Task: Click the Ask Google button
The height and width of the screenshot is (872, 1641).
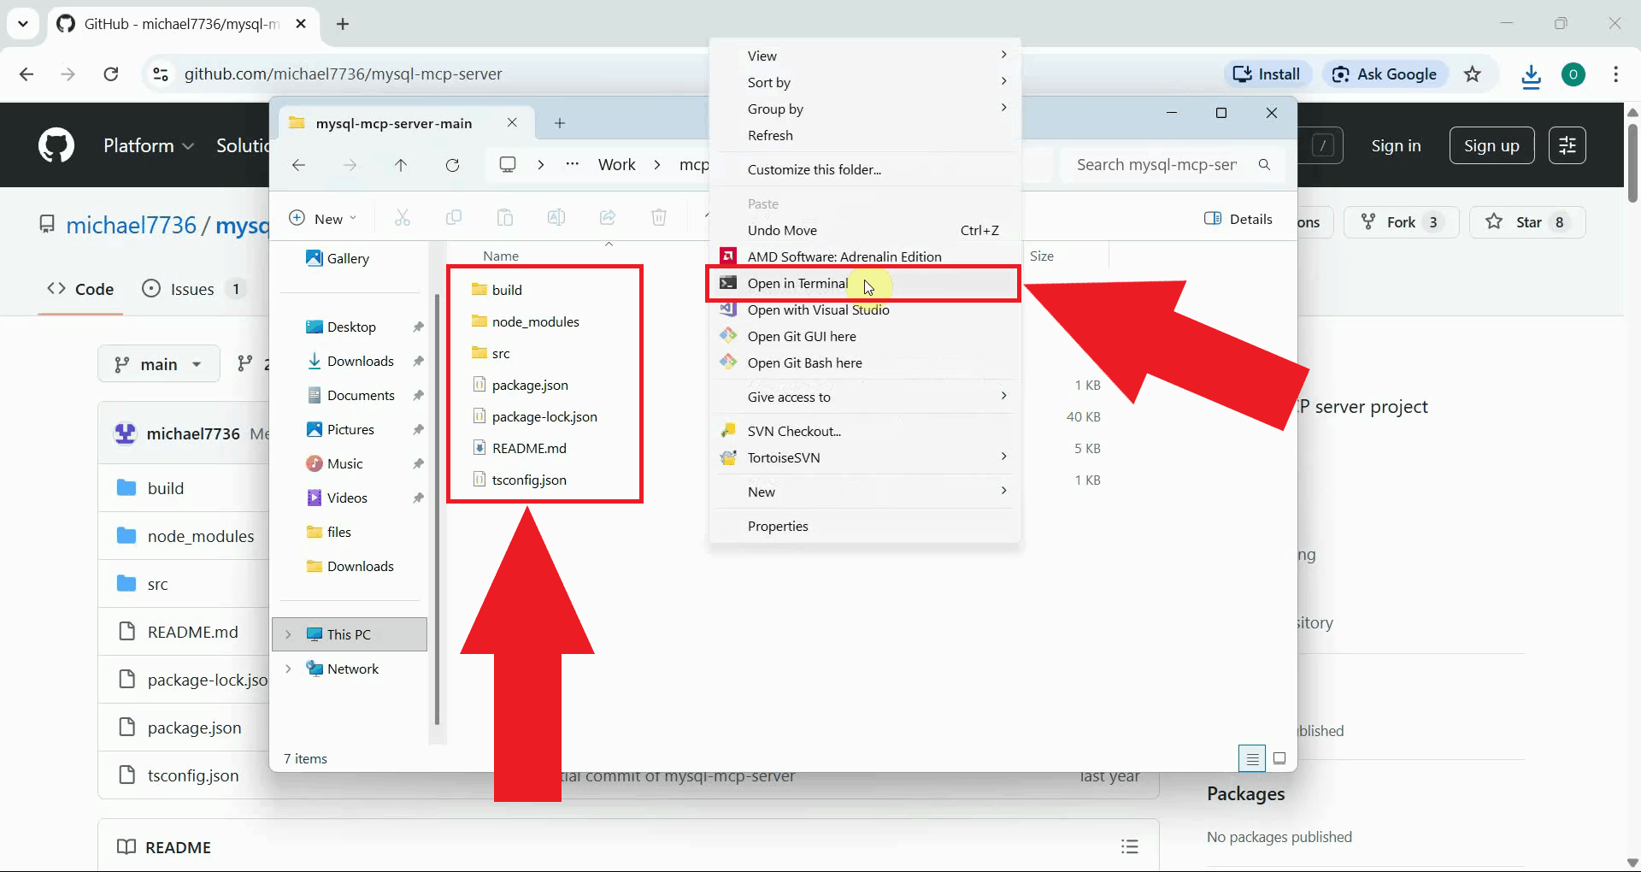Action: tap(1385, 74)
